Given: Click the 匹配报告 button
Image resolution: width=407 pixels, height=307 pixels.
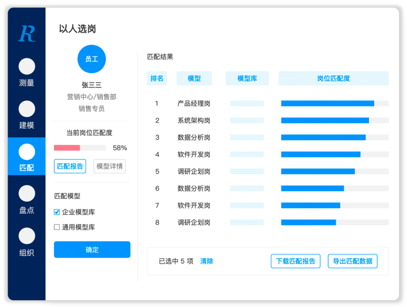Looking at the screenshot, I should tap(70, 166).
